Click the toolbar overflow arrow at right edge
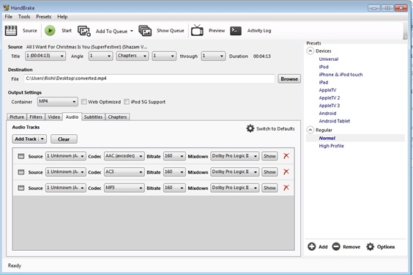Screen dimensions: 413x275 tap(405, 37)
